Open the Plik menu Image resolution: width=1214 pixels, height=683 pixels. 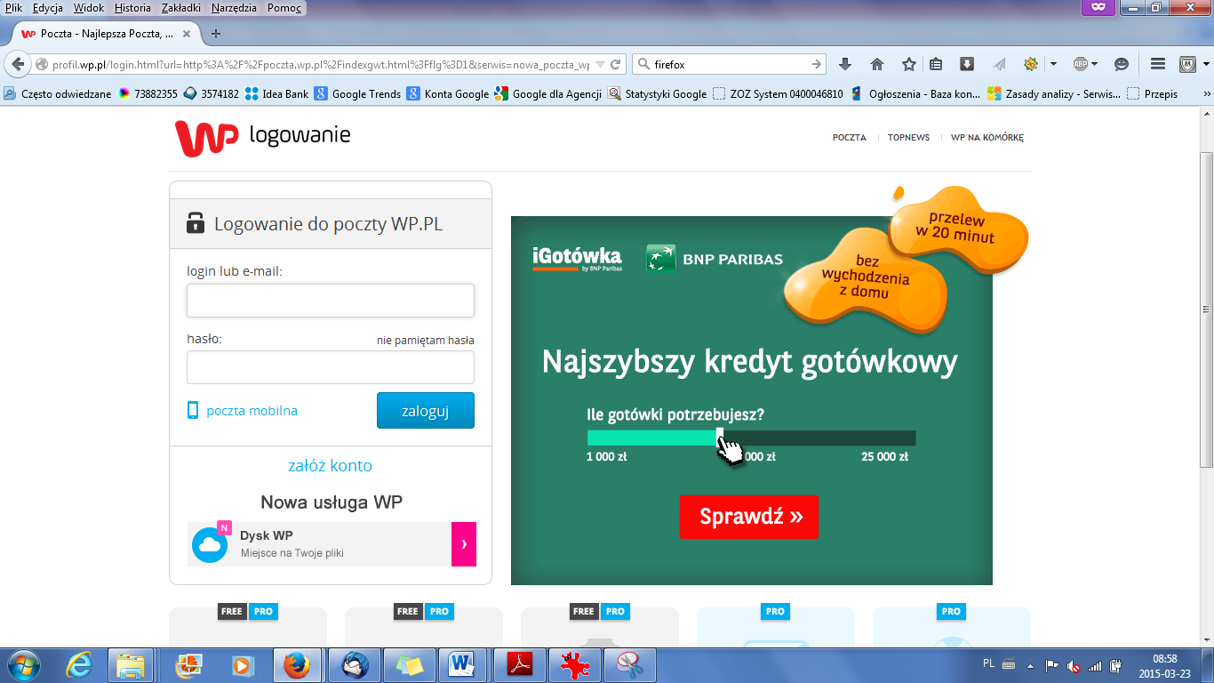13,8
